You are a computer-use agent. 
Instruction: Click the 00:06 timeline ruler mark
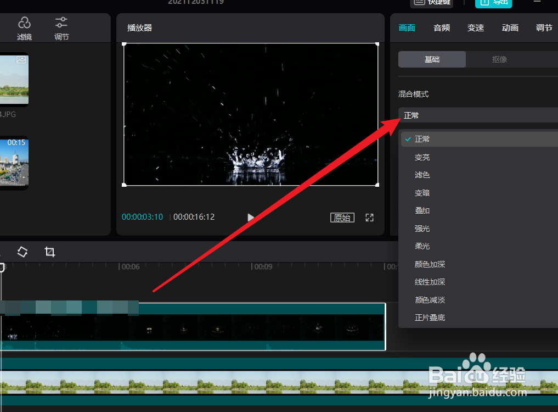point(130,266)
